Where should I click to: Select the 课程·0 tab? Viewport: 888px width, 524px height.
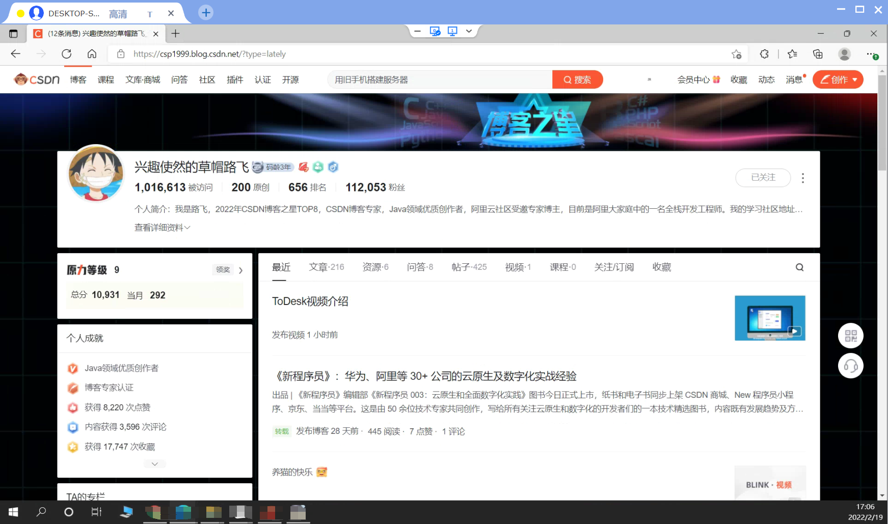coord(563,267)
